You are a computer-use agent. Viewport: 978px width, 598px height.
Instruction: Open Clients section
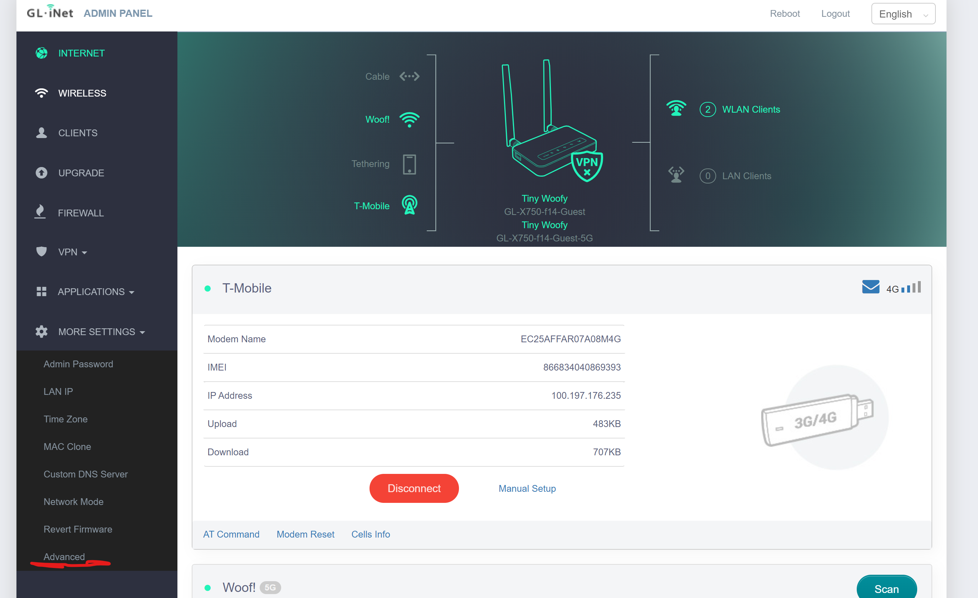78,133
